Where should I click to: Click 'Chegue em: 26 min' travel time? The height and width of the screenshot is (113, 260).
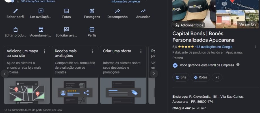pyautogui.click(x=189, y=108)
